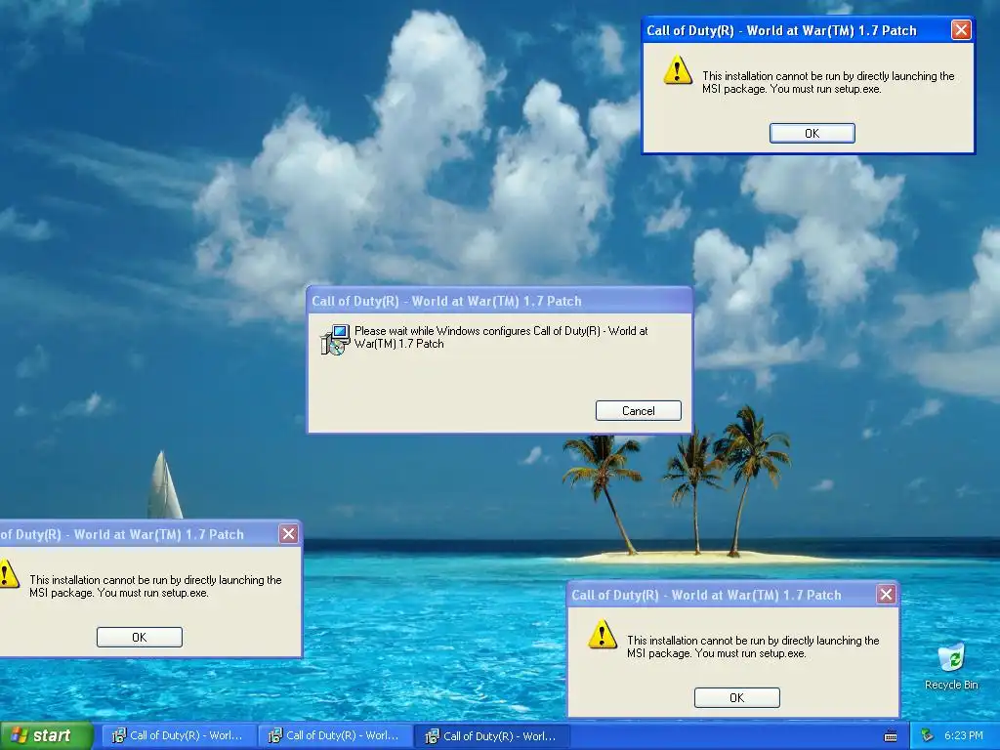Cancel the Windows configures patch dialog

[x=639, y=411]
